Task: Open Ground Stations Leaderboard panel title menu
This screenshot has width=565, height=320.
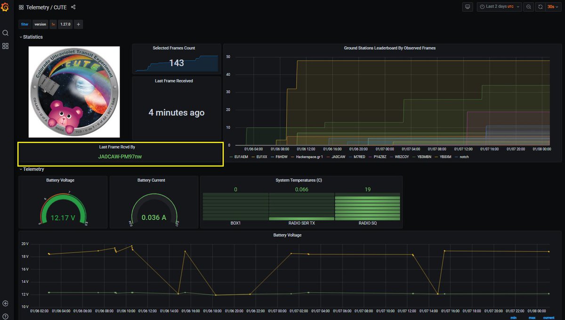Action: pos(390,48)
